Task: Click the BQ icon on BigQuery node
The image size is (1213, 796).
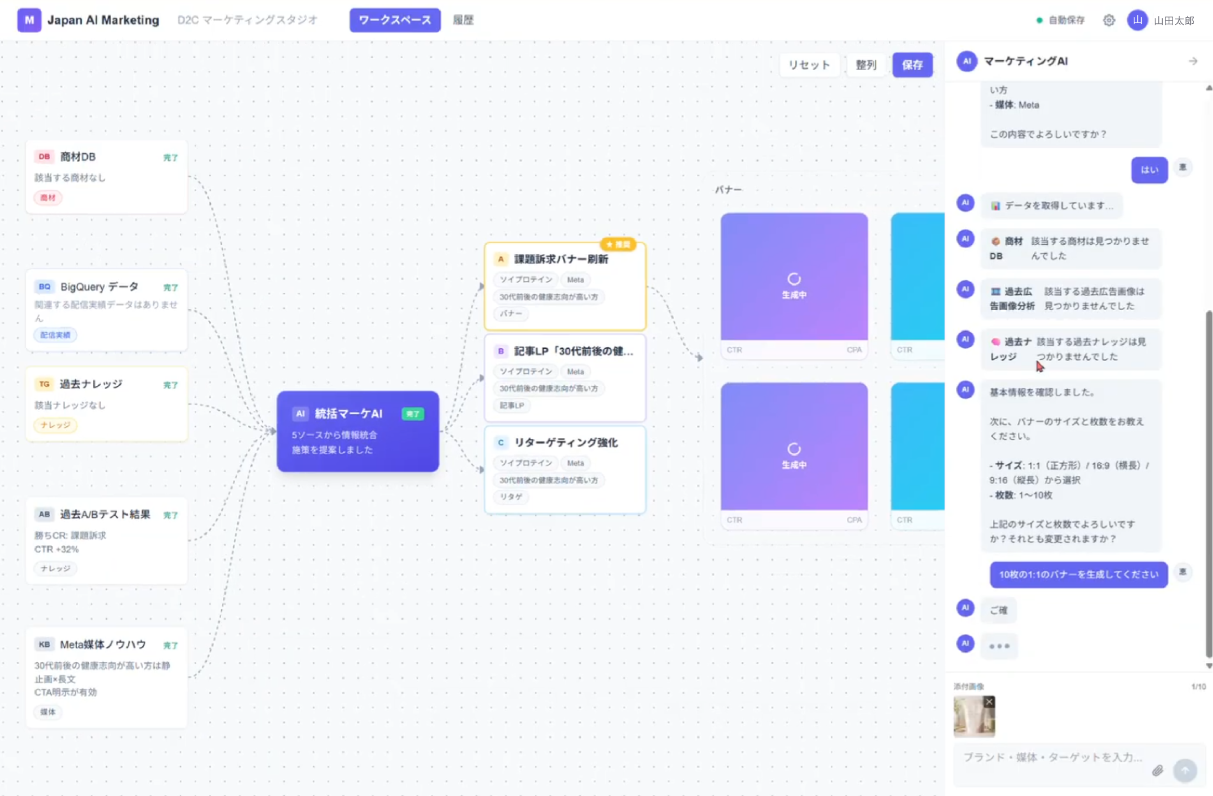Action: [x=44, y=286]
